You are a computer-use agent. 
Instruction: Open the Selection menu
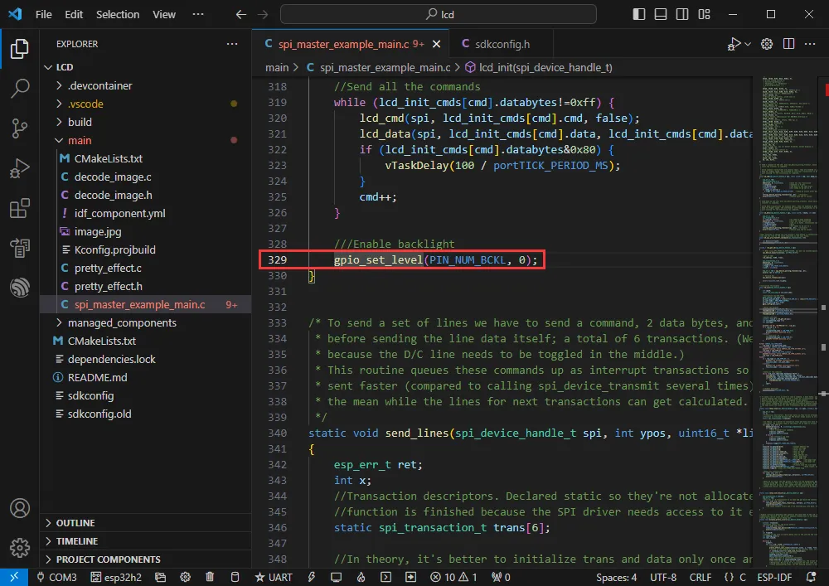click(x=118, y=14)
